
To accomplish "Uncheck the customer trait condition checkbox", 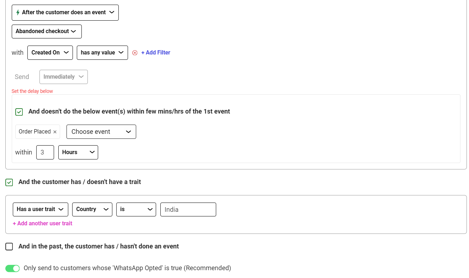I will (x=9, y=182).
